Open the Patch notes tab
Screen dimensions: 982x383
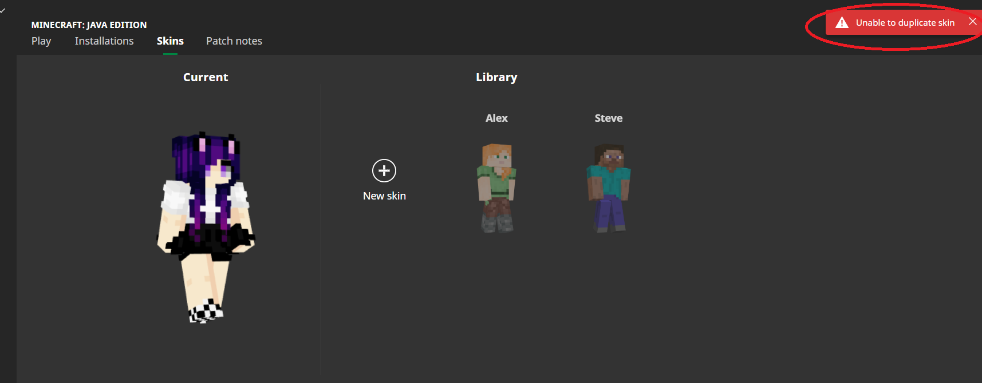coord(234,41)
